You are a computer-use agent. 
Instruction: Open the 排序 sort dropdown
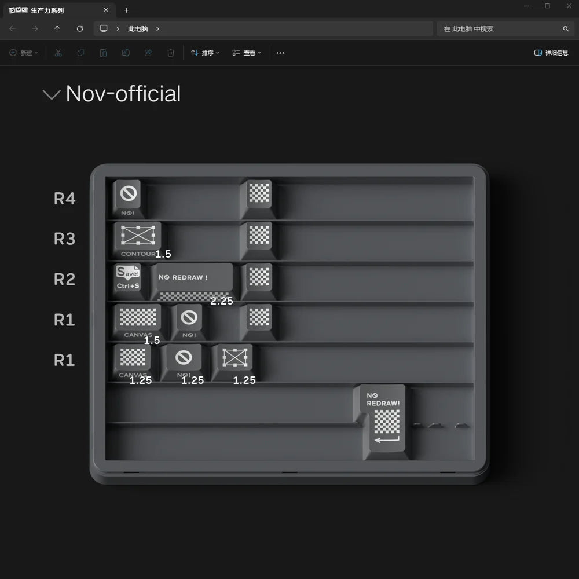point(206,53)
